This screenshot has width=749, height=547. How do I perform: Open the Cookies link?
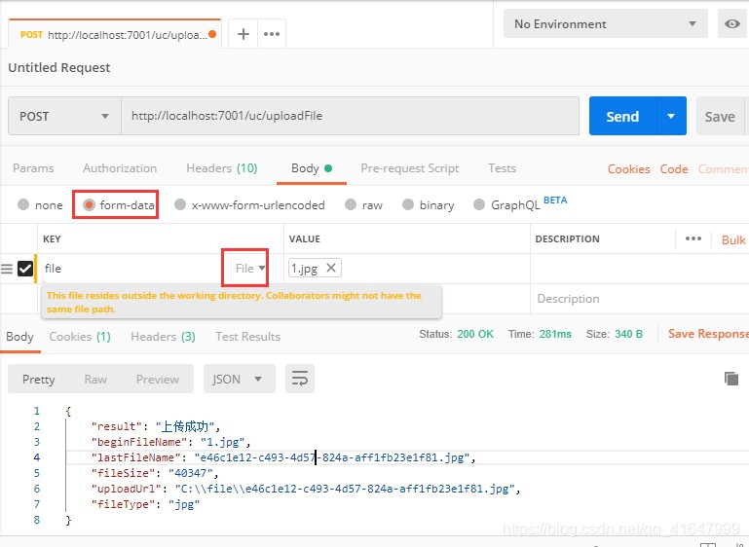tap(628, 169)
